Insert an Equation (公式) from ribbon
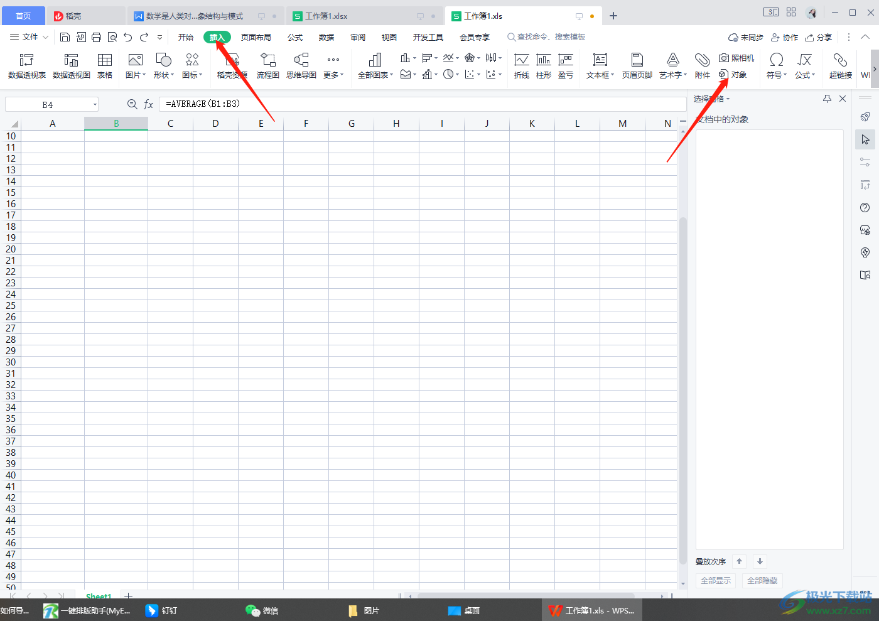This screenshot has width=879, height=621. coord(805,66)
